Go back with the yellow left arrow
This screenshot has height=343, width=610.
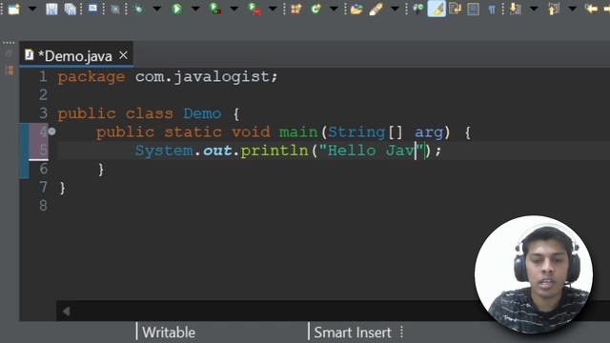pos(591,9)
